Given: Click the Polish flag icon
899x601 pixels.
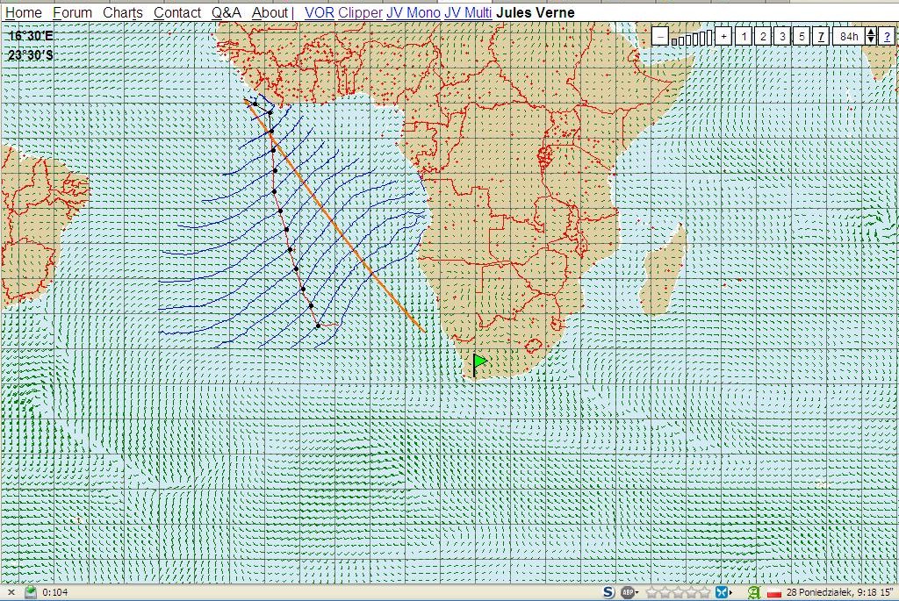Looking at the screenshot, I should (x=774, y=592).
